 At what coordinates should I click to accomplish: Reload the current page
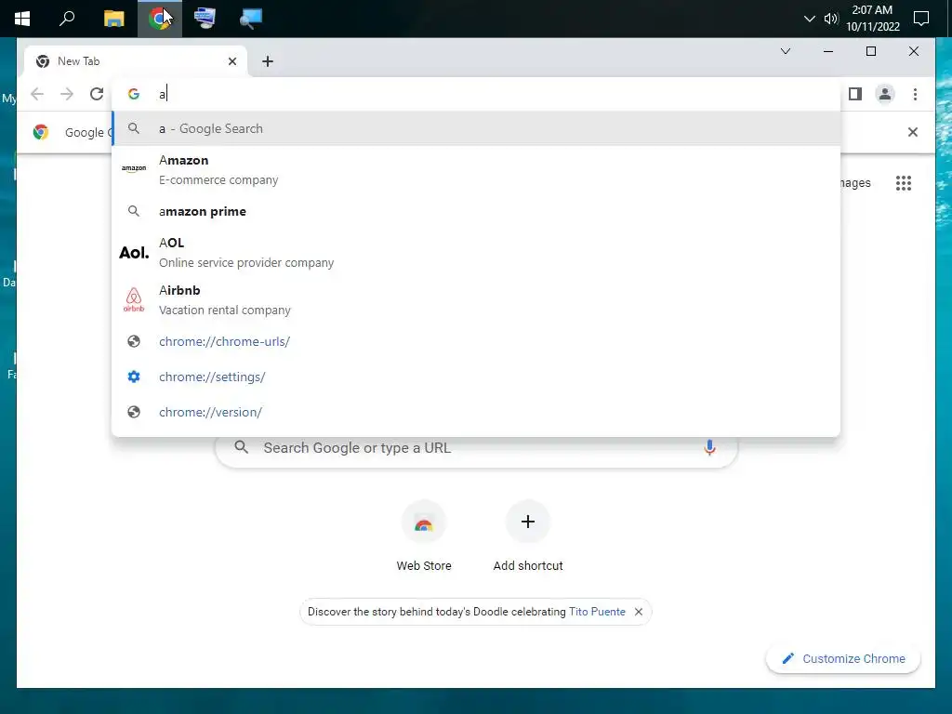pyautogui.click(x=97, y=94)
